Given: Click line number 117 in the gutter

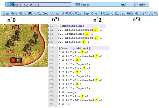Looking at the screenshot, I should [51, 48].
